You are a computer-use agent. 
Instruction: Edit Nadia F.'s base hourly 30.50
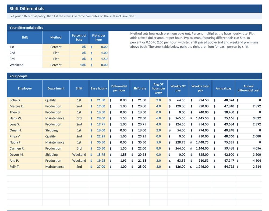tap(99, 142)
